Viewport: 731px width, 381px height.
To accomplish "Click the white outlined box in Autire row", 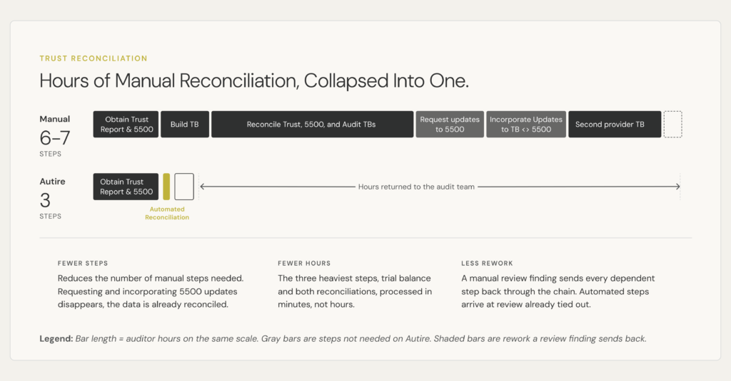I will coord(184,187).
